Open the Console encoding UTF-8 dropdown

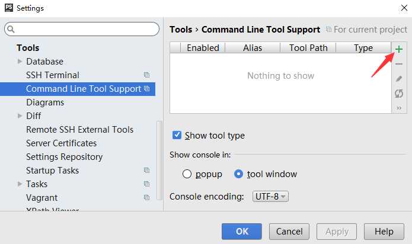[270, 196]
